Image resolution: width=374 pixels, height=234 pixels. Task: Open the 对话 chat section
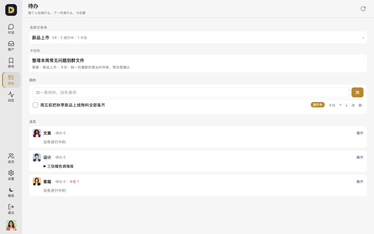11,29
